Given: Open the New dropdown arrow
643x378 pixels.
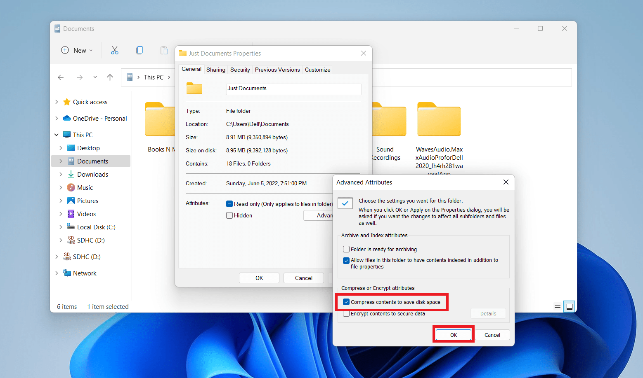Looking at the screenshot, I should (91, 51).
